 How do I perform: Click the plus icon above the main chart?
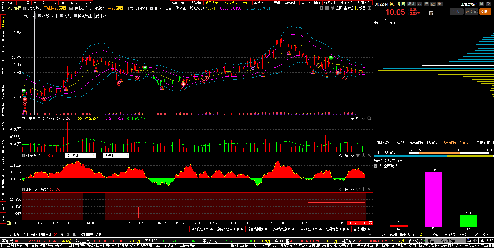(321, 8)
